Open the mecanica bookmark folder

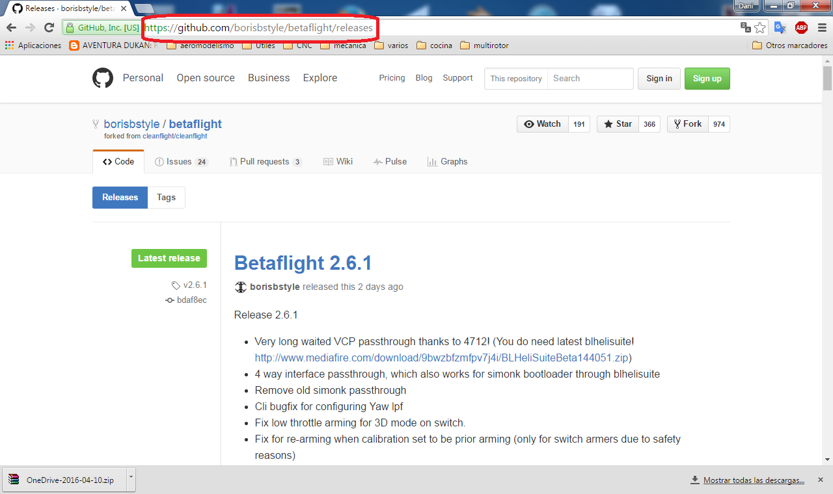344,45
